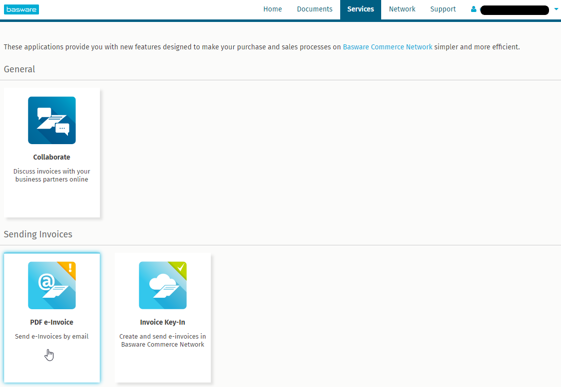Open the Documents tab
The image size is (561, 387).
(315, 9)
